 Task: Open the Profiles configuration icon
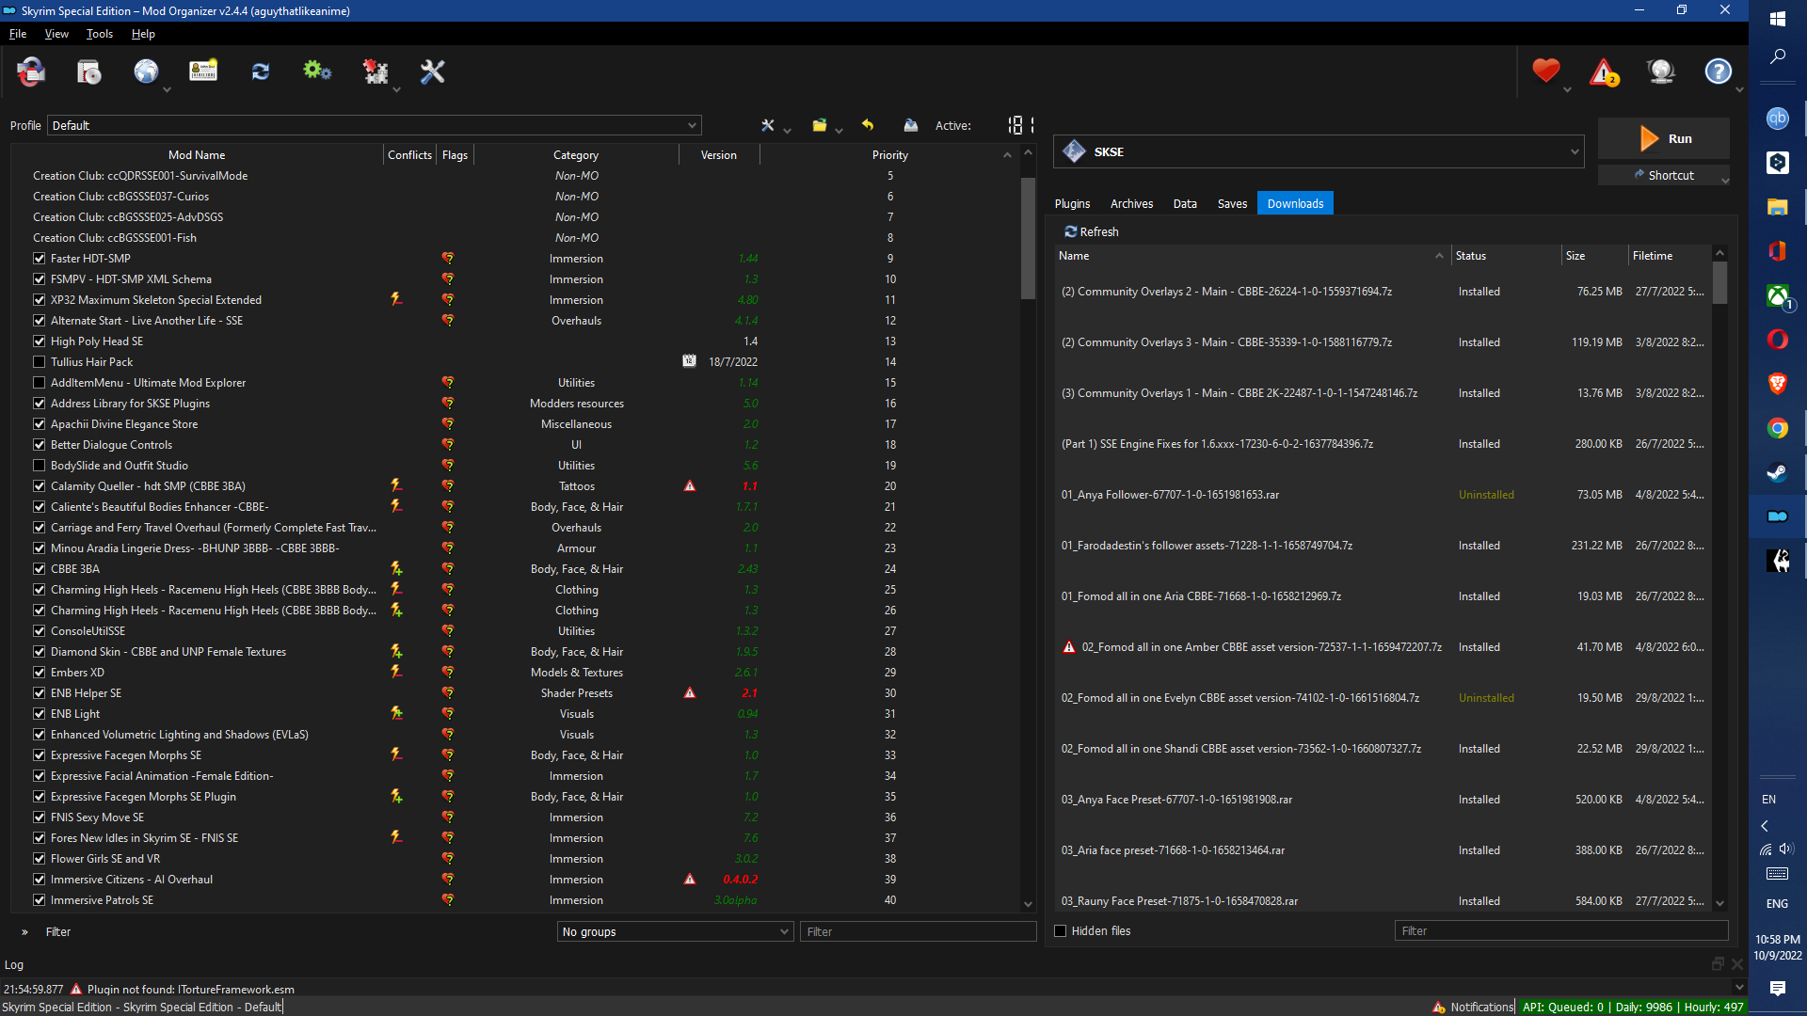[203, 72]
